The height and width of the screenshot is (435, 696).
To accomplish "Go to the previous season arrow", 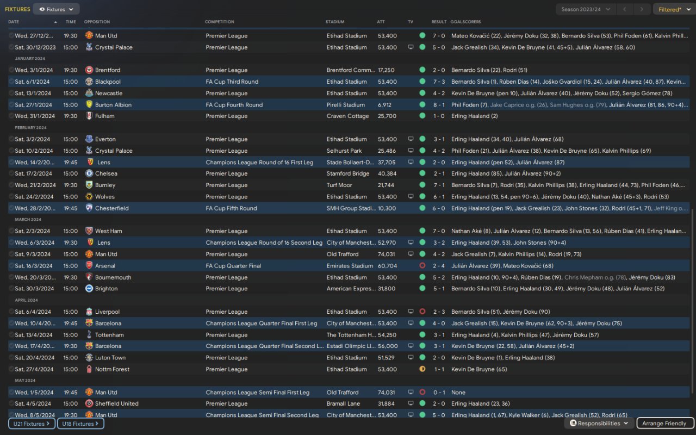I will click(x=626, y=9).
